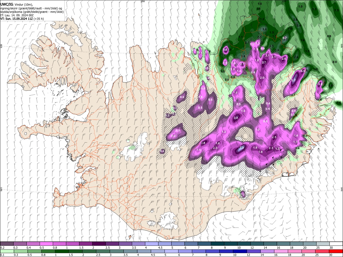Select the pink rain swatch between 18 and 20

tap(295, 251)
